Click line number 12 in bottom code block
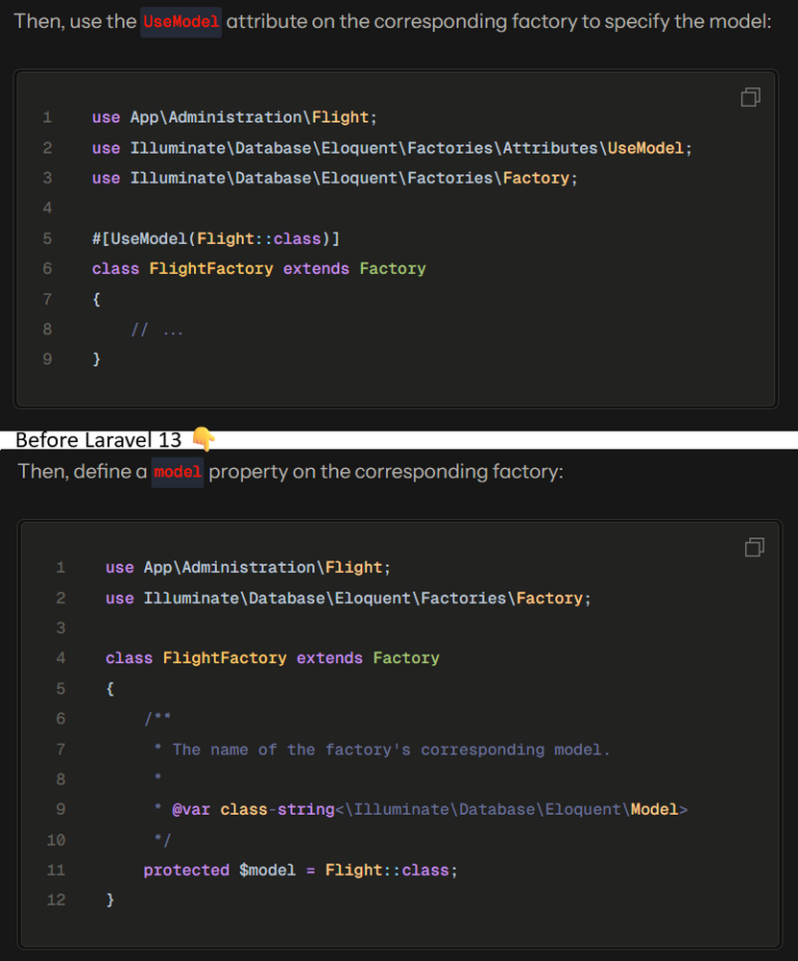The height and width of the screenshot is (961, 798). tap(56, 900)
